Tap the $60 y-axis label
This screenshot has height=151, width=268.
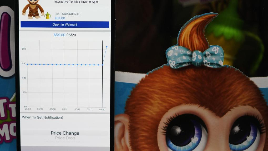point(24,64)
